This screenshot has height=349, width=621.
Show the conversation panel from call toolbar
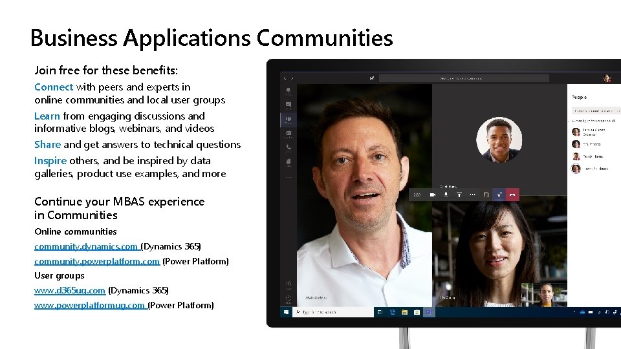486,195
